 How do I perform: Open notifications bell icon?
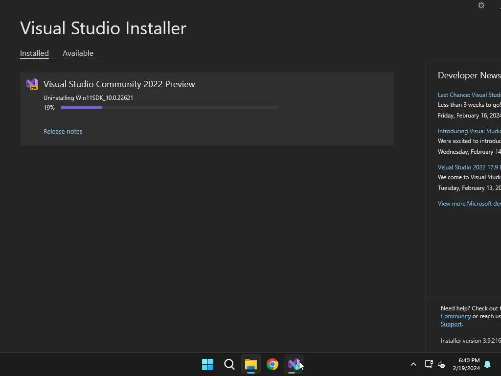(487, 364)
